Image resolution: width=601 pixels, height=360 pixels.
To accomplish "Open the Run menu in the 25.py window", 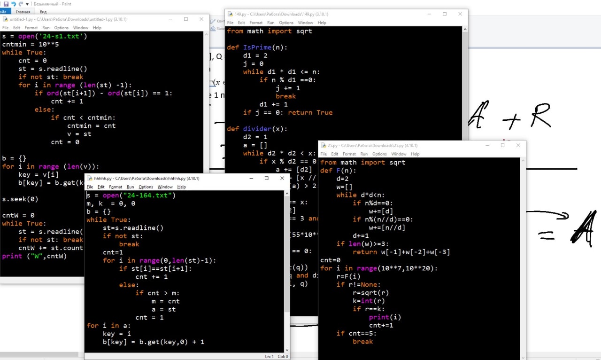I will (364, 154).
